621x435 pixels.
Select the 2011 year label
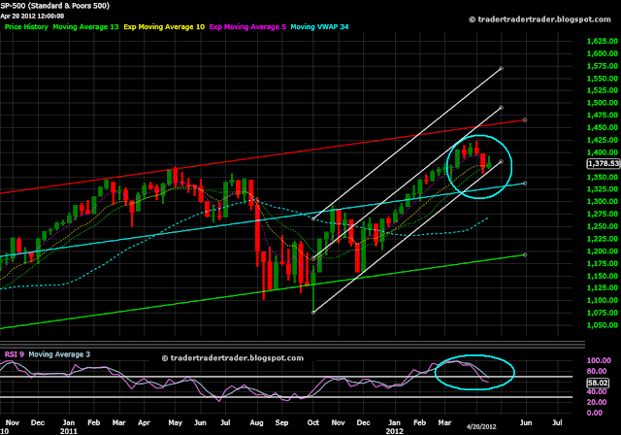tap(69, 431)
